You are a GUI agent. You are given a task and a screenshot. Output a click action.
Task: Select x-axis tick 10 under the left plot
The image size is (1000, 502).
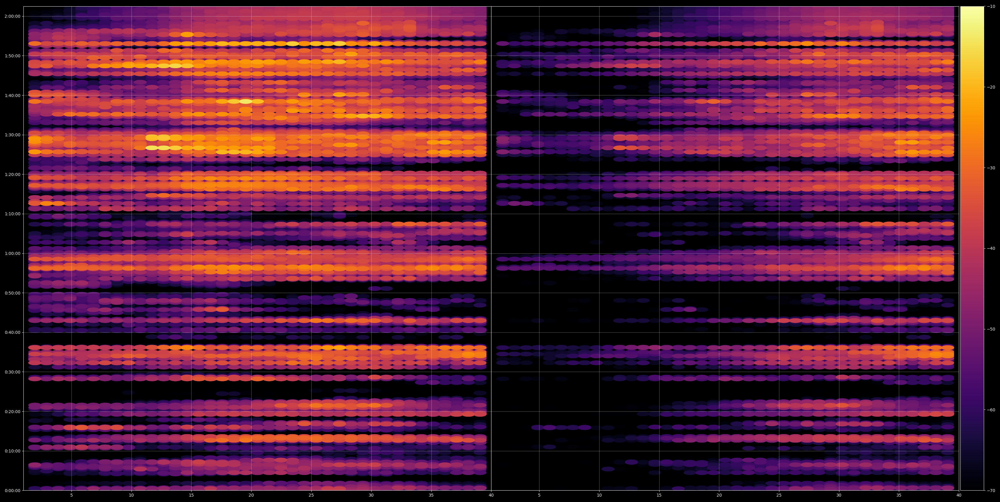pyautogui.click(x=131, y=495)
